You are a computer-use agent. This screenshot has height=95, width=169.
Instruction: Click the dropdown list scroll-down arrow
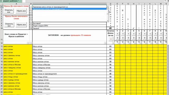point(107,21)
